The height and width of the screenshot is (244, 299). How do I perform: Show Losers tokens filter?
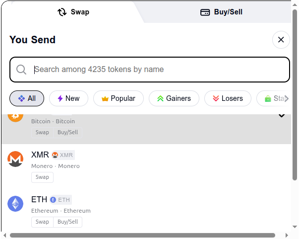point(228,98)
